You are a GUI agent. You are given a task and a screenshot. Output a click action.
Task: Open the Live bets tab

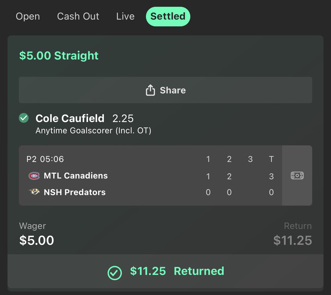125,16
